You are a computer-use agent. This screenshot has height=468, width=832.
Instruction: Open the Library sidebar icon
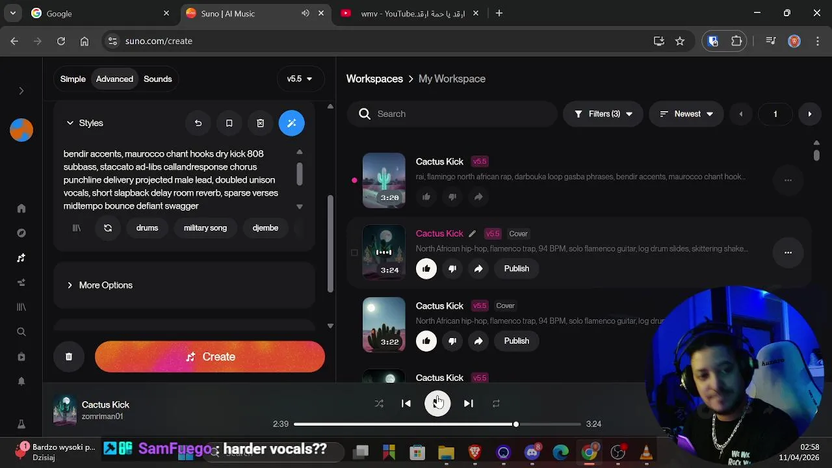21,307
